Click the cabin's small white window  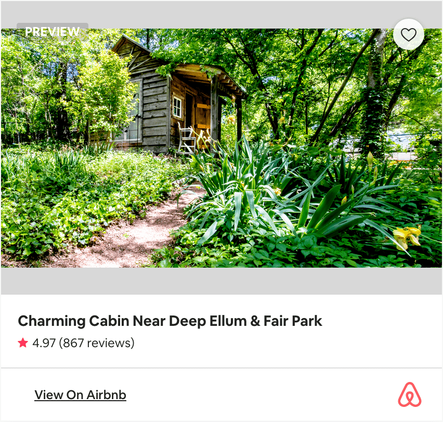click(177, 107)
